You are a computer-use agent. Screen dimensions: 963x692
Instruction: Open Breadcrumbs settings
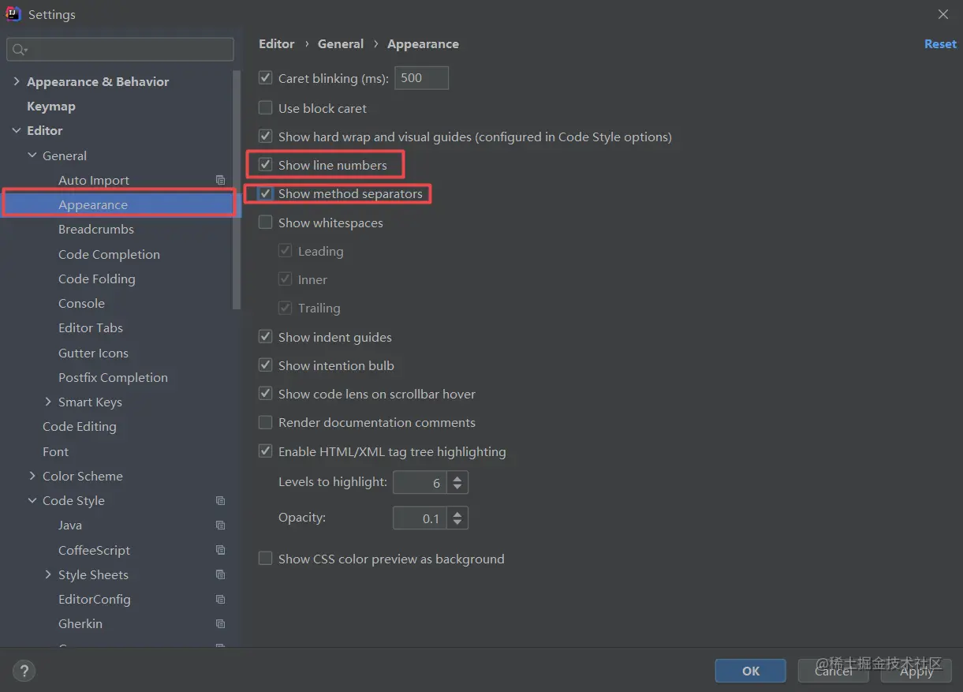[x=96, y=229]
